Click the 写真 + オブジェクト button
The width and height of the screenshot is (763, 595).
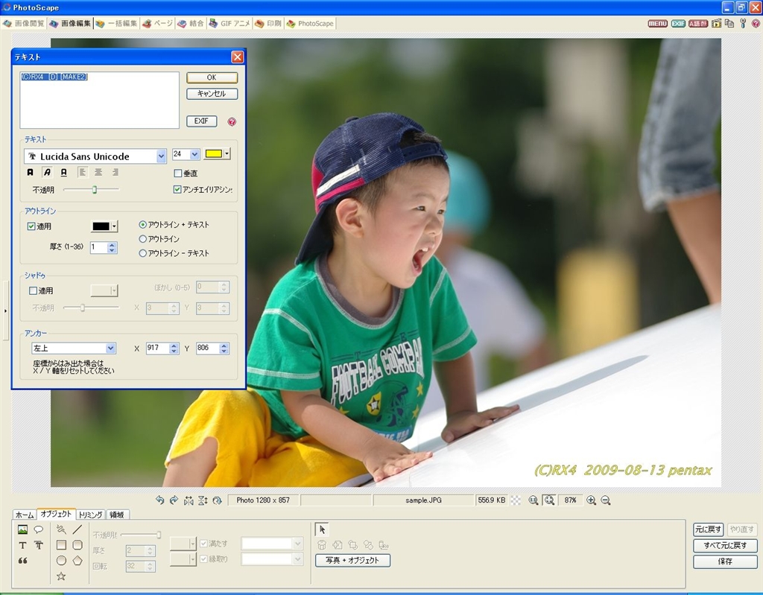pos(352,561)
